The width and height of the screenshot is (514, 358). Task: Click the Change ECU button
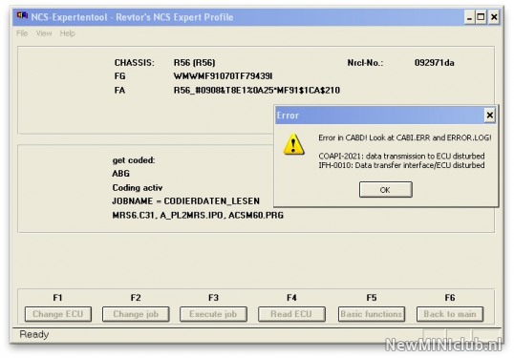pos(58,314)
